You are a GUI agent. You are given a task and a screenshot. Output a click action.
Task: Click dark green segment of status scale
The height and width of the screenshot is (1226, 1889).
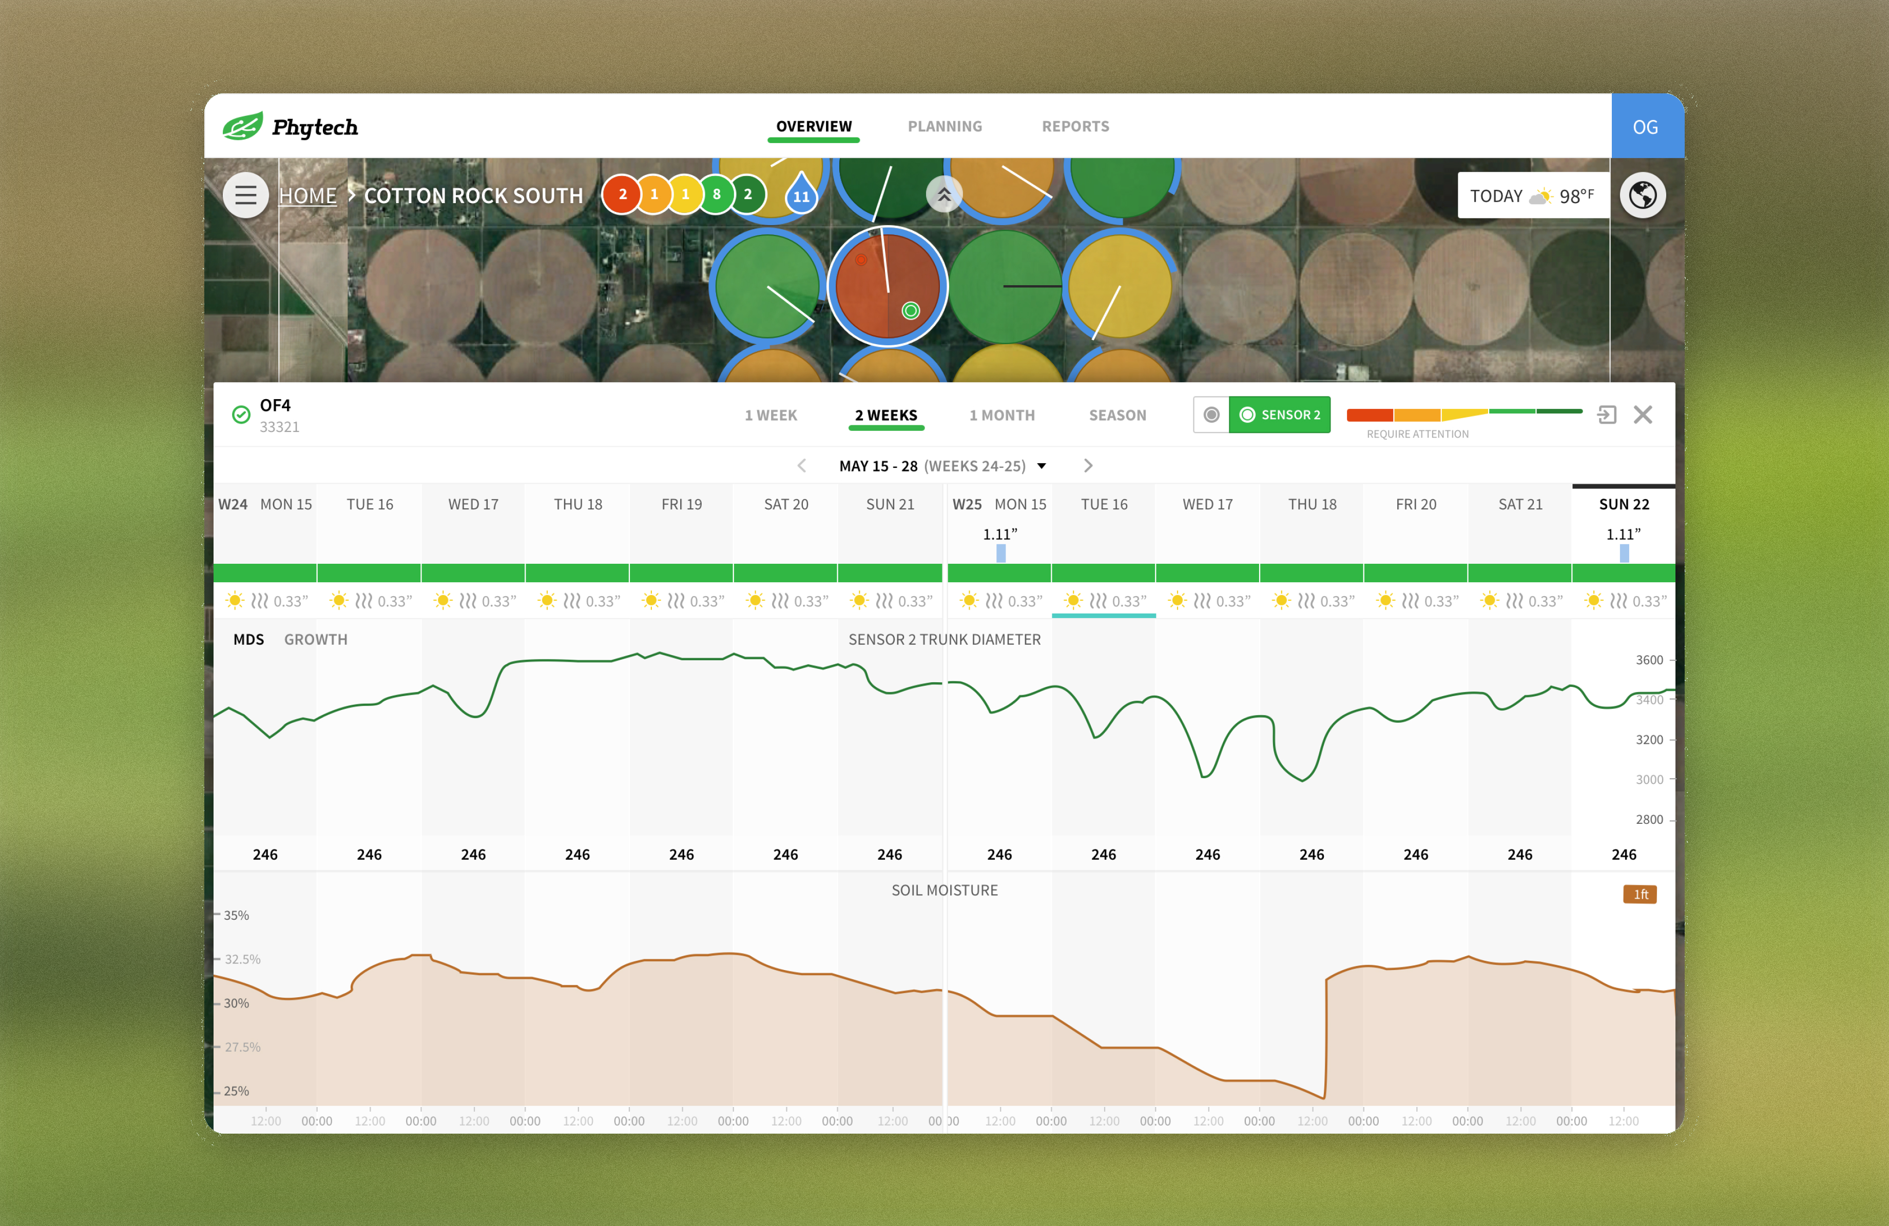click(1559, 411)
